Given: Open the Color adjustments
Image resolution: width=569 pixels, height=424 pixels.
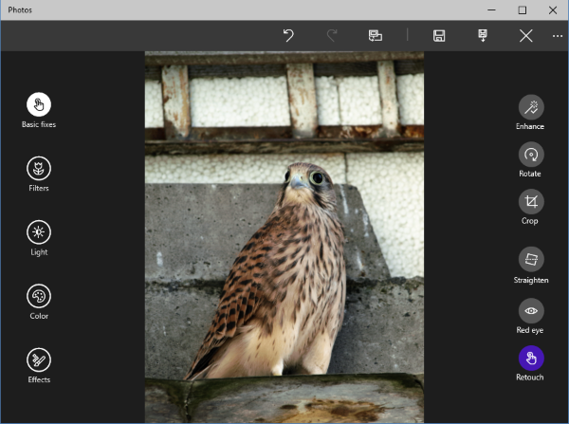Looking at the screenshot, I should [x=39, y=296].
